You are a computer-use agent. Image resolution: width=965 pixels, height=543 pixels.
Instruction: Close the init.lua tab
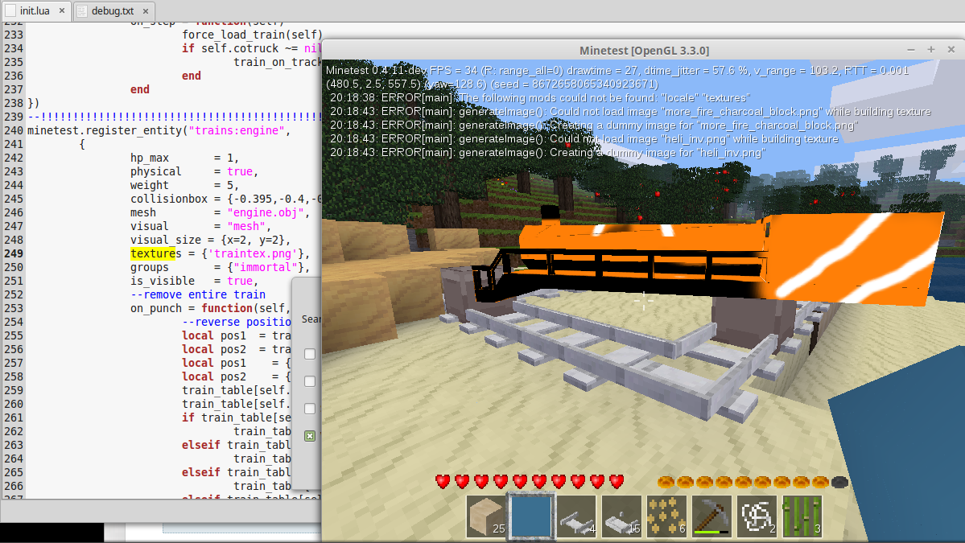pos(62,12)
